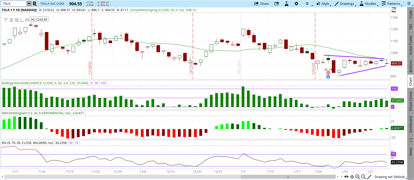414x180 pixels.
Task: Click the RSI study label
Action: [x=27, y=143]
